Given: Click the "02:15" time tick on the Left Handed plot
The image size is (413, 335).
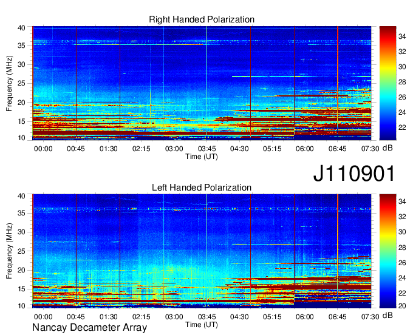Looking at the screenshot, I should pyautogui.click(x=141, y=317).
